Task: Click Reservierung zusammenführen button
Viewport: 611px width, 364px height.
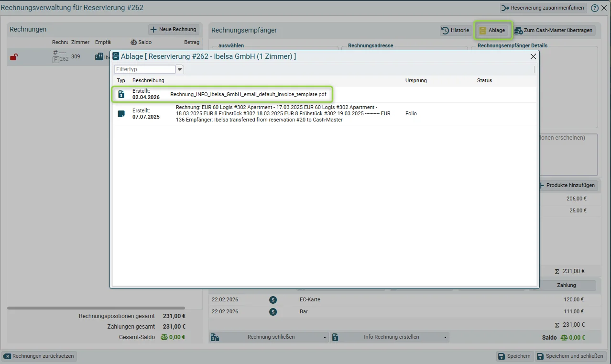Action: [x=544, y=8]
